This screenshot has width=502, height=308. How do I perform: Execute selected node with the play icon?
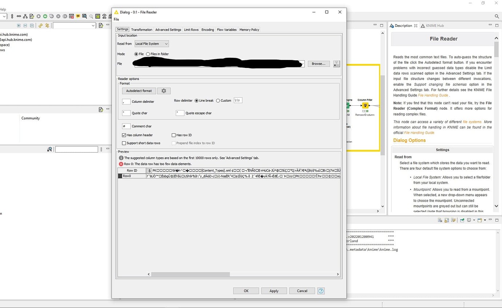pyautogui.click(x=39, y=16)
